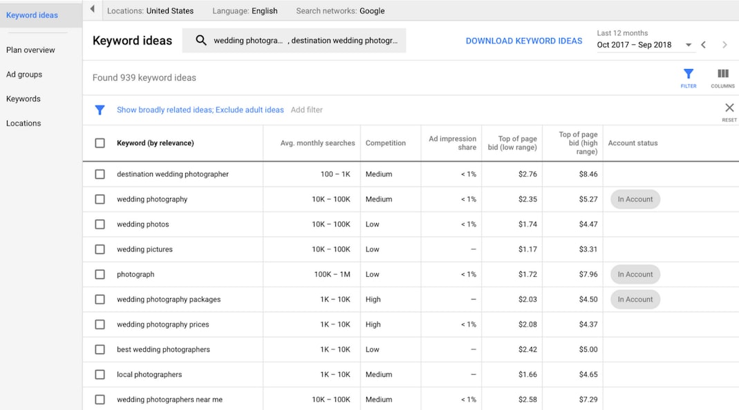The width and height of the screenshot is (739, 410).
Task: Check destination wedding photographer row
Action: coord(100,174)
